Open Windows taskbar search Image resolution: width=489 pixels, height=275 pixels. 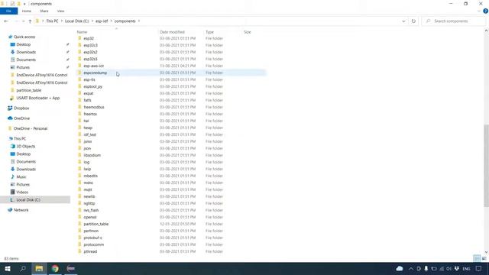(23, 268)
